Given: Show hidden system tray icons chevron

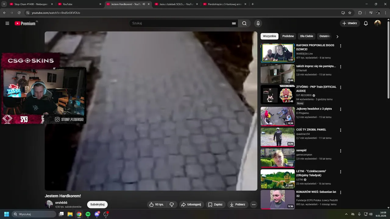Looking at the screenshot, I should point(346,214).
